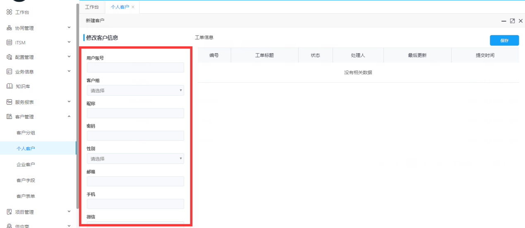Click the 协同管理 sidebar icon
This screenshot has width=525, height=228.
tap(9, 28)
